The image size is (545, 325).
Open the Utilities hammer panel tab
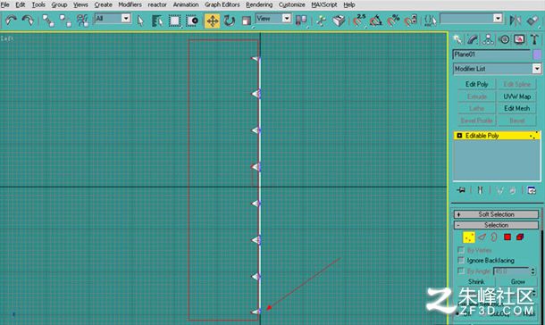click(x=534, y=39)
